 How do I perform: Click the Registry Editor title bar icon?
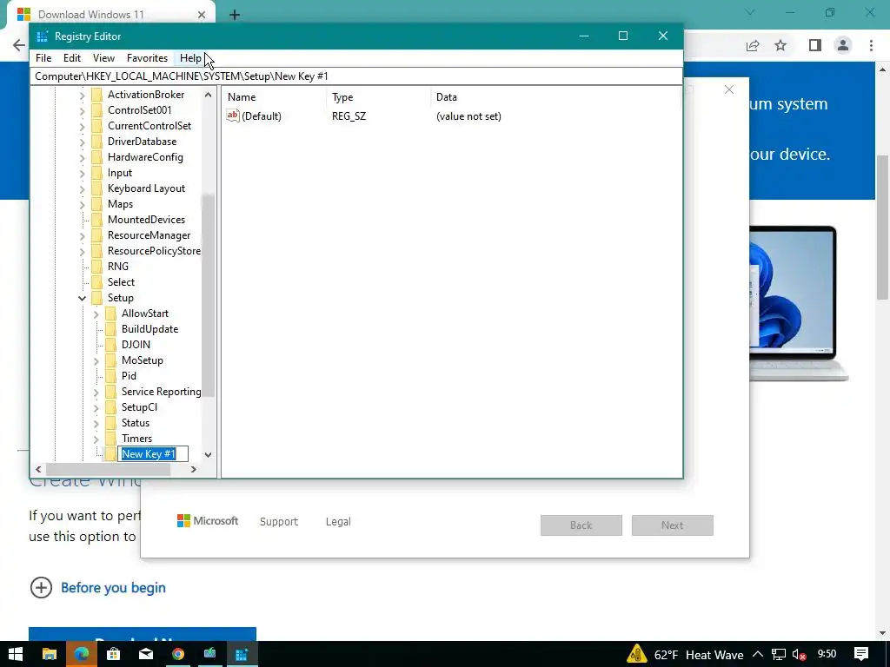42,36
